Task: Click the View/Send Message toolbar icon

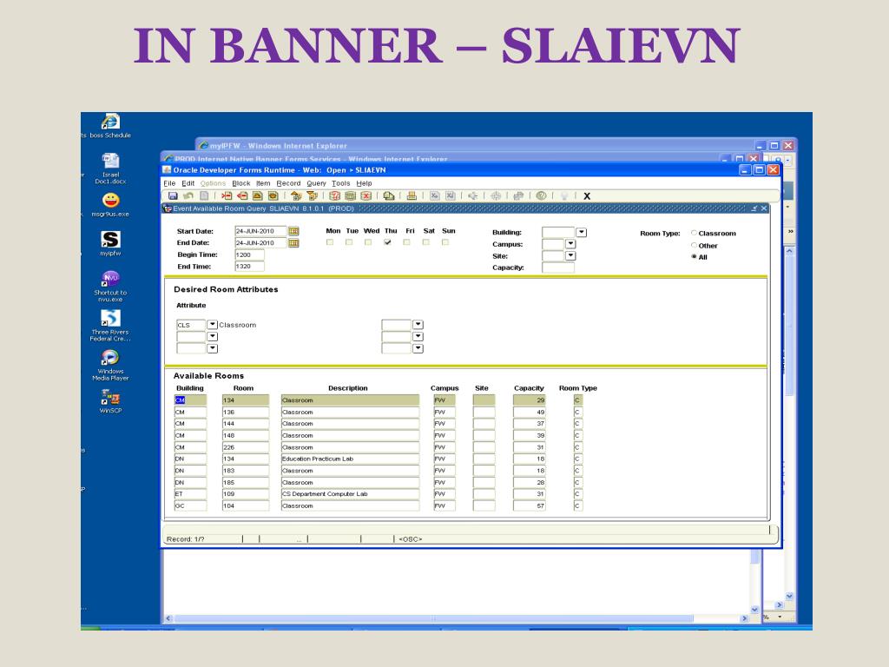Action: (x=389, y=195)
